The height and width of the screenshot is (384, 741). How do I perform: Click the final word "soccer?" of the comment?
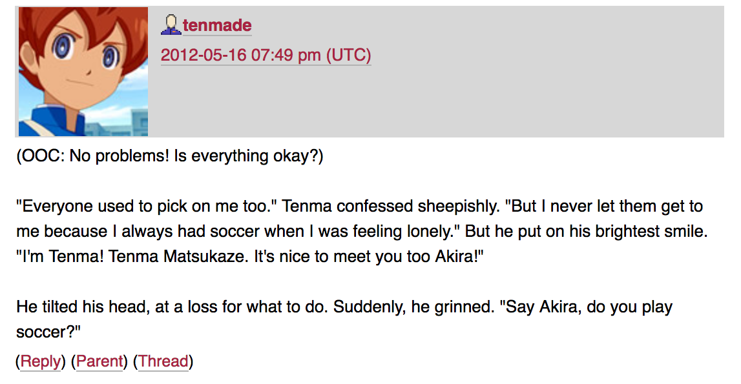(x=45, y=332)
